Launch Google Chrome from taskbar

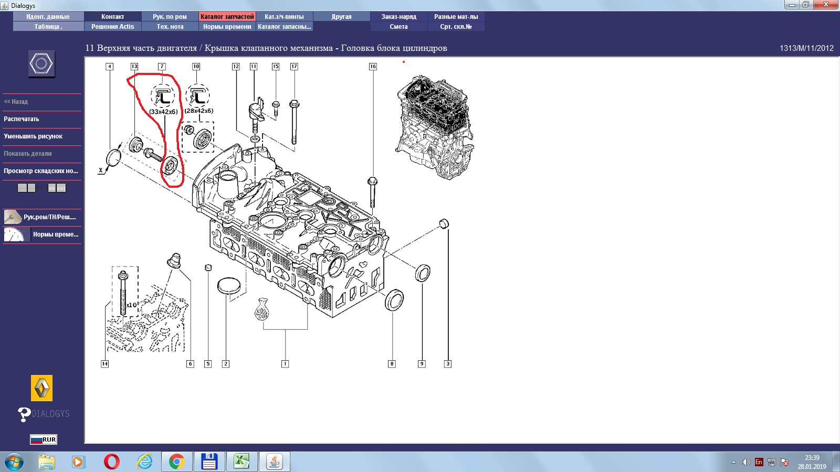(x=176, y=462)
